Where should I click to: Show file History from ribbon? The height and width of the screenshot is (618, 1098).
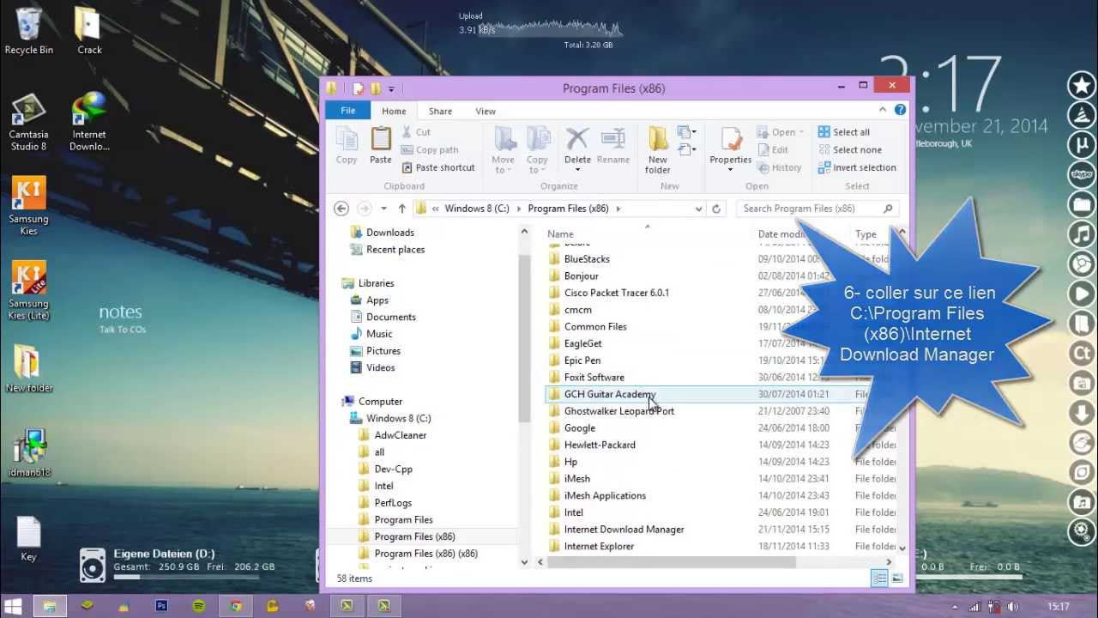pyautogui.click(x=779, y=167)
